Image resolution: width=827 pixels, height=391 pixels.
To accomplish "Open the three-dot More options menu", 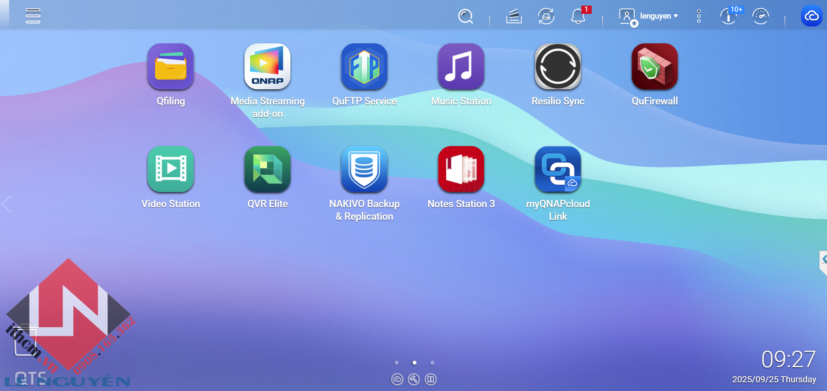I will click(699, 16).
